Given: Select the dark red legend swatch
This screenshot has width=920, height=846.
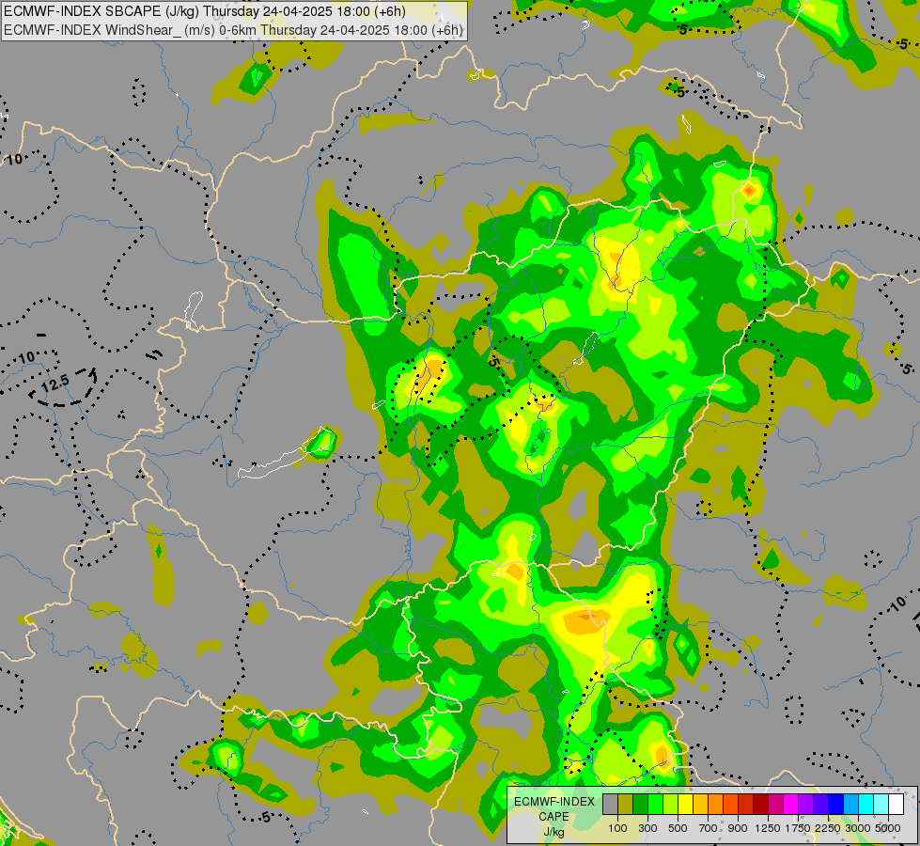Looking at the screenshot, I should click(760, 804).
